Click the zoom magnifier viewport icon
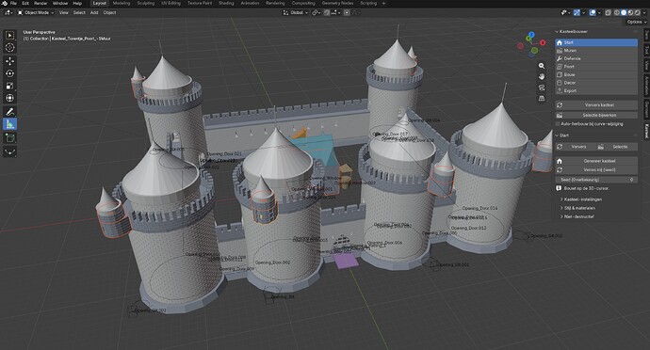The width and height of the screenshot is (650, 350). (x=542, y=66)
